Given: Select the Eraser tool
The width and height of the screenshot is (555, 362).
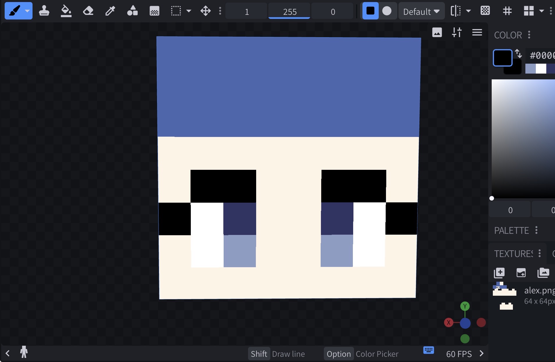Looking at the screenshot, I should pyautogui.click(x=88, y=11).
